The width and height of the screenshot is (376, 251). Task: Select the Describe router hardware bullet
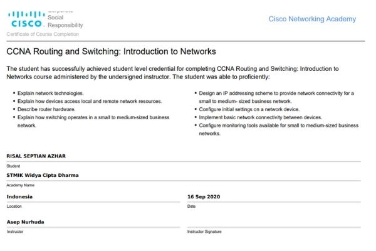coord(46,109)
